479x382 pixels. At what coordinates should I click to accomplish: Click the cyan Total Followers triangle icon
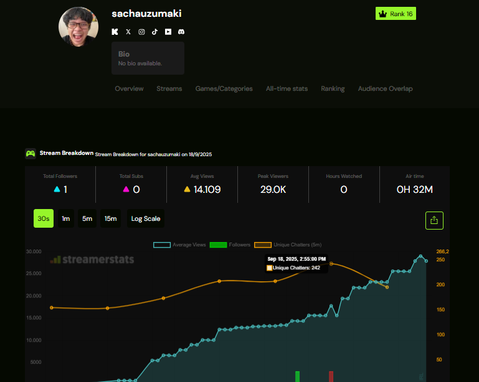point(57,189)
